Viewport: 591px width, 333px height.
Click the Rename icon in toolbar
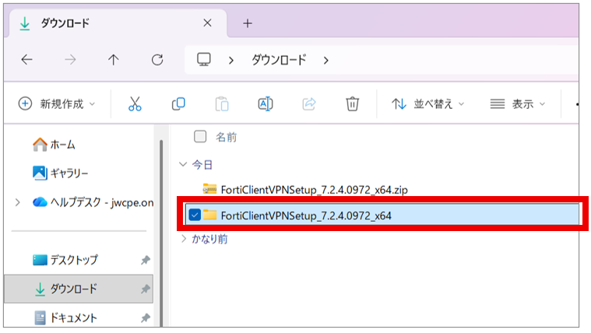click(x=266, y=103)
